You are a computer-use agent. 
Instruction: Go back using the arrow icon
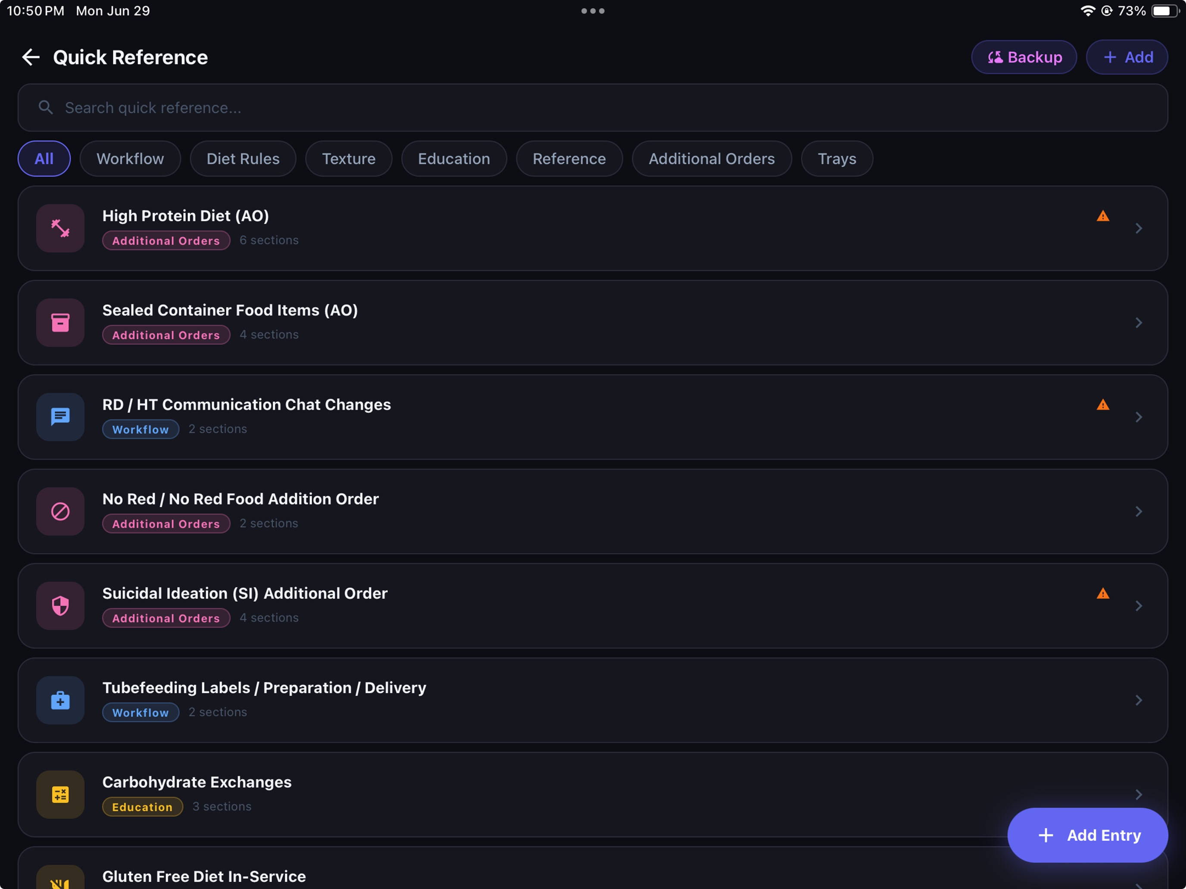[x=31, y=57]
